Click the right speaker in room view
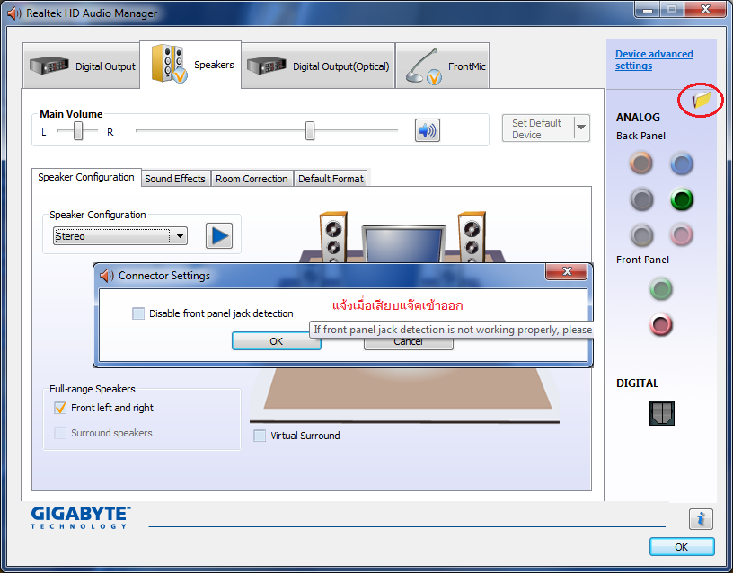The image size is (733, 573). (472, 236)
